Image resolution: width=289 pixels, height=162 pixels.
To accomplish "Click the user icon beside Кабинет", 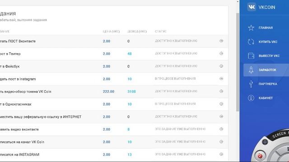I will [x=251, y=98].
